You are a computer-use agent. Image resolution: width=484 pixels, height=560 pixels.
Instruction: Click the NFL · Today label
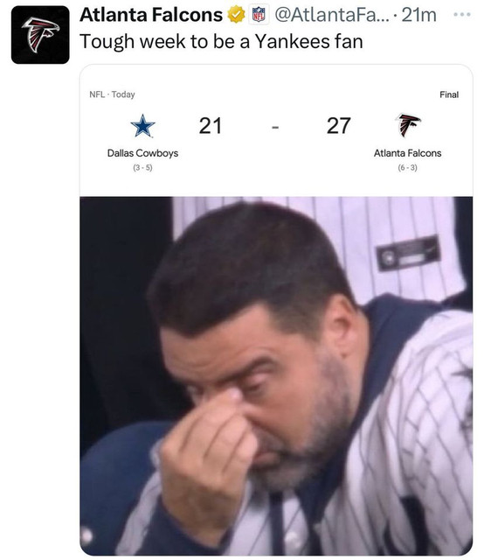pyautogui.click(x=112, y=94)
